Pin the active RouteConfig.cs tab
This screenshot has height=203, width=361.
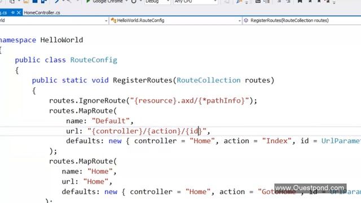click(x=13, y=12)
